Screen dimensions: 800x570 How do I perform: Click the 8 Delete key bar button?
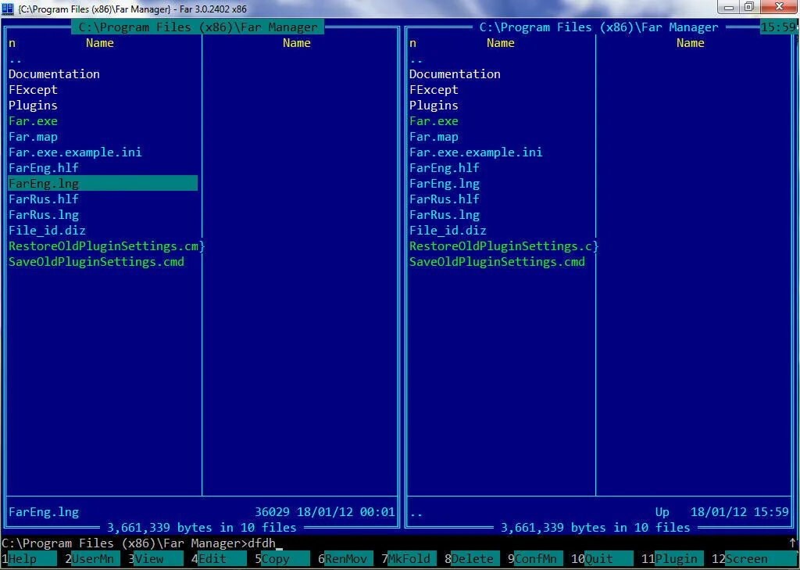click(472, 559)
